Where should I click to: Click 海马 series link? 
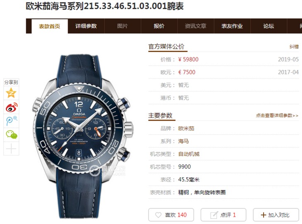click(183, 141)
